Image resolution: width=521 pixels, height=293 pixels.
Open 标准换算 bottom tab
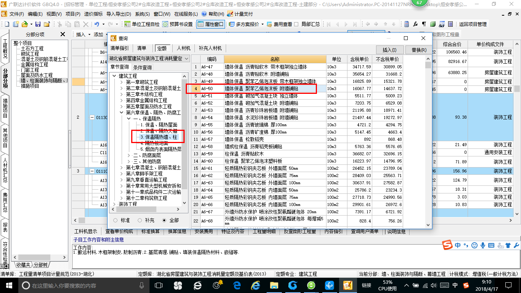(151, 232)
